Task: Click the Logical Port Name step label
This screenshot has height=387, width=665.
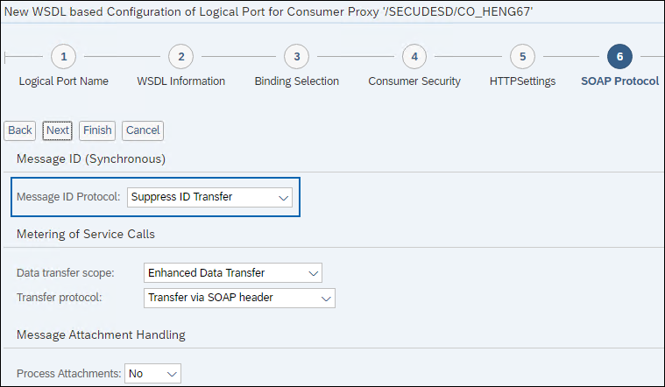Action: point(64,81)
